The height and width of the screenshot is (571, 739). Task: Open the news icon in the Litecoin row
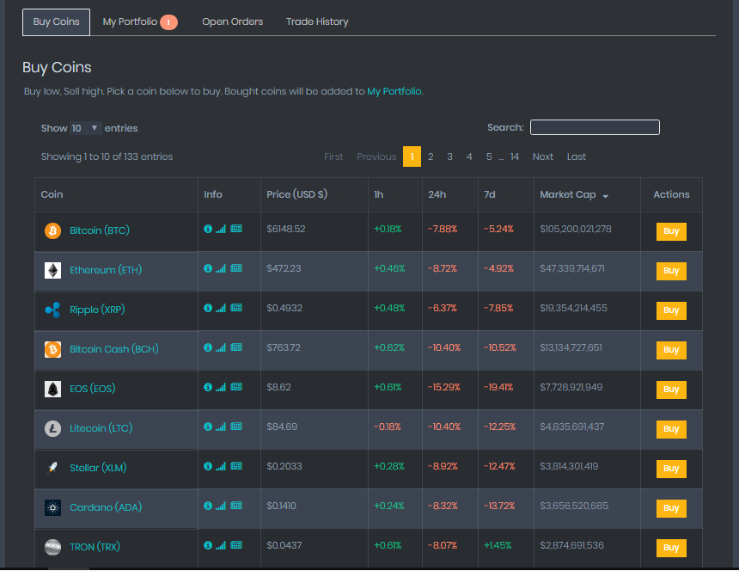pyautogui.click(x=236, y=427)
